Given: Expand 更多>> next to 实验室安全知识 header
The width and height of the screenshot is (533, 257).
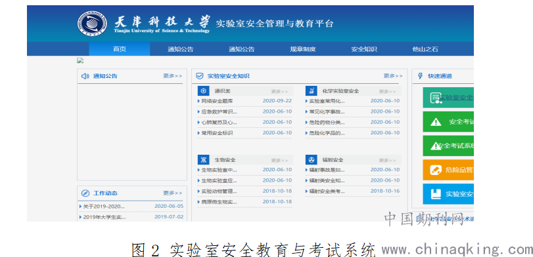Looking at the screenshot, I should [x=393, y=76].
